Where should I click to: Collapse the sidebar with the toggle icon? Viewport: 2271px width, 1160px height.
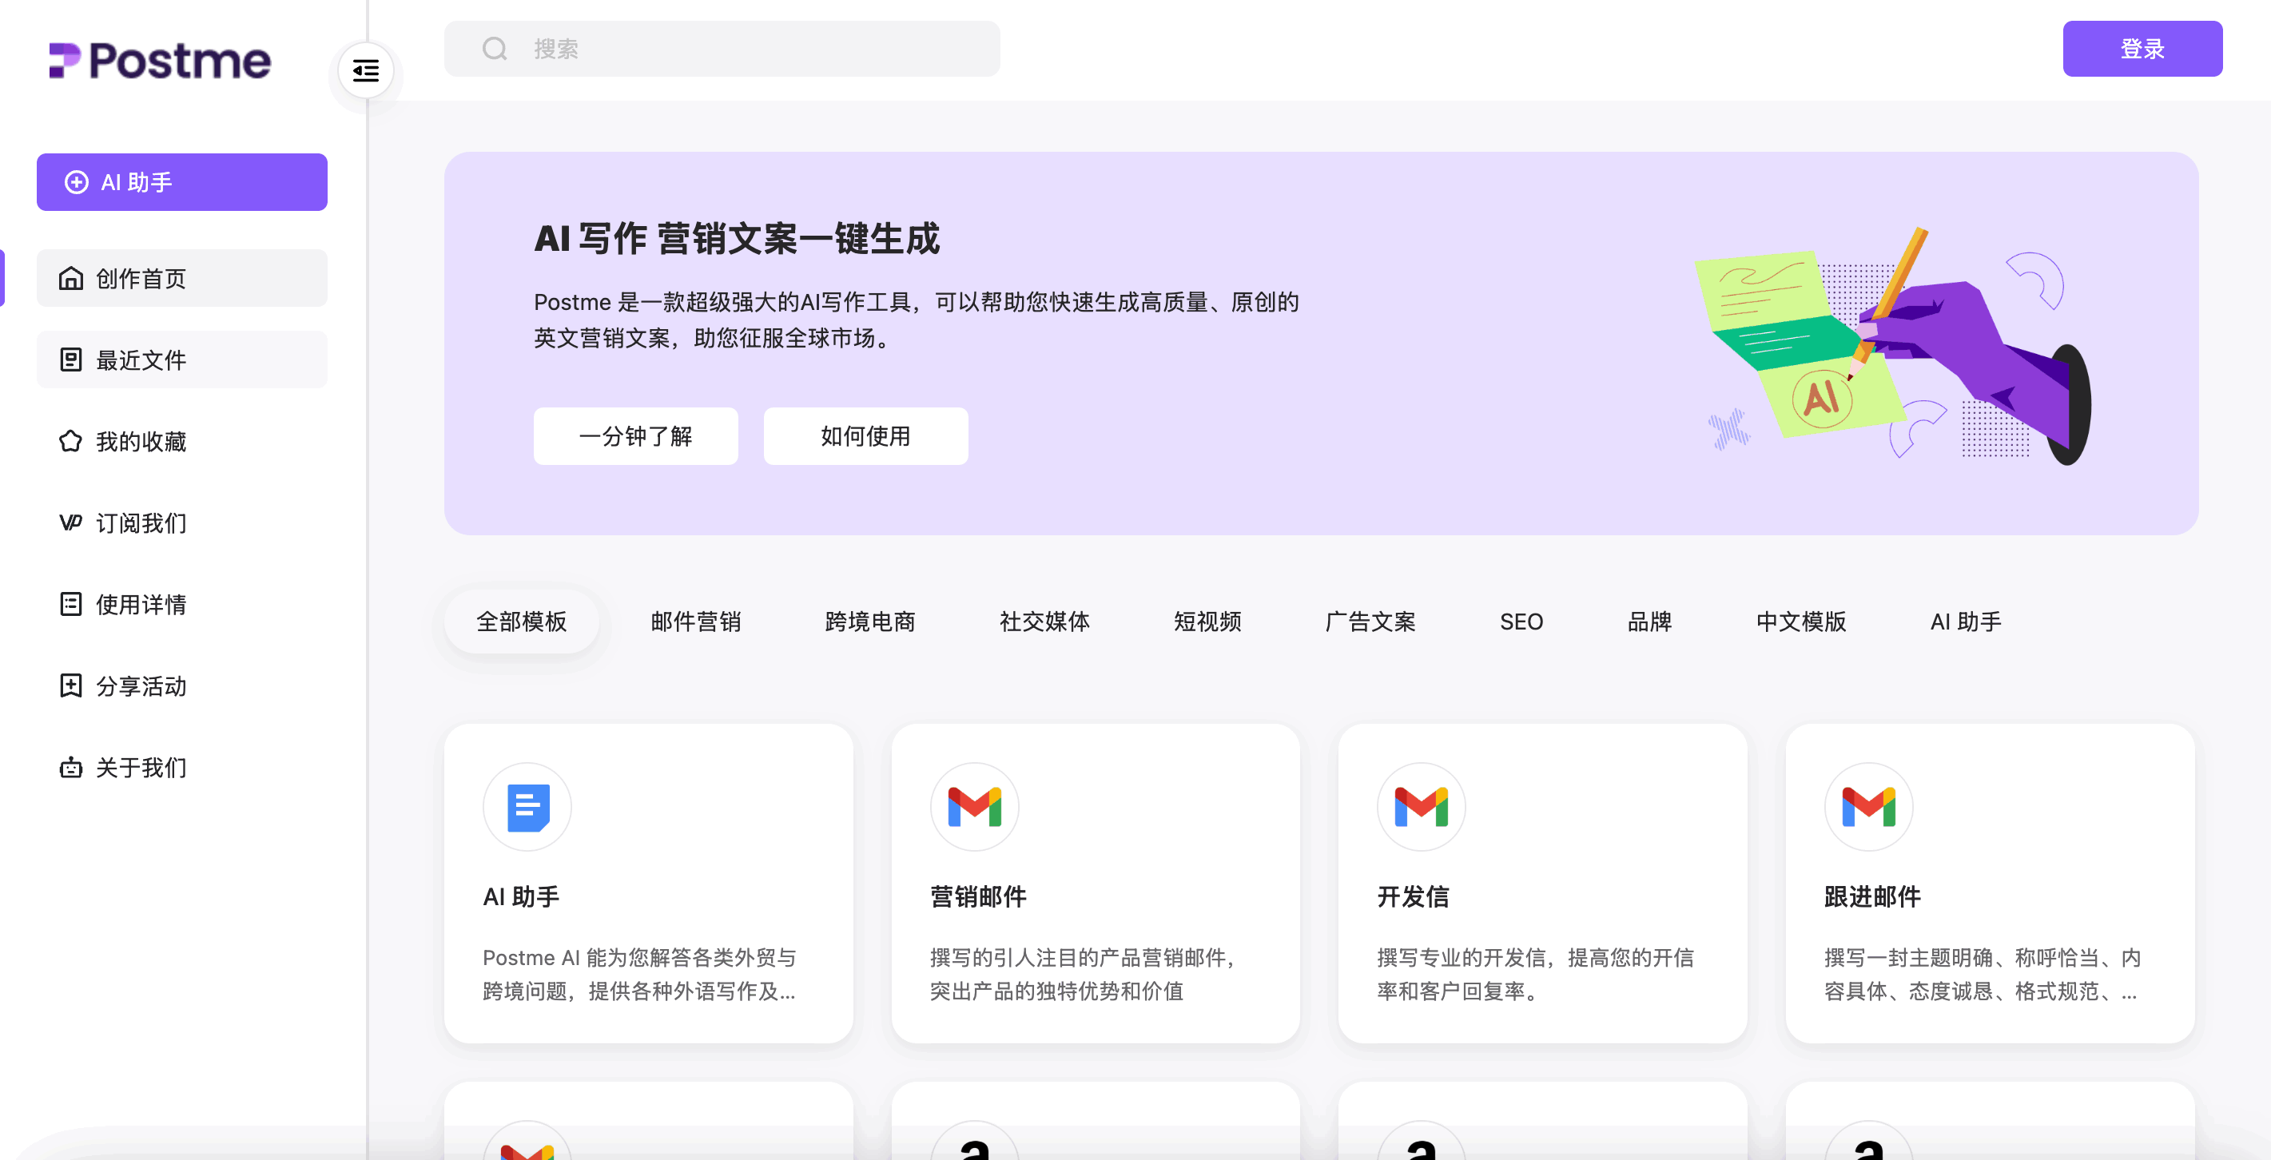pos(366,70)
